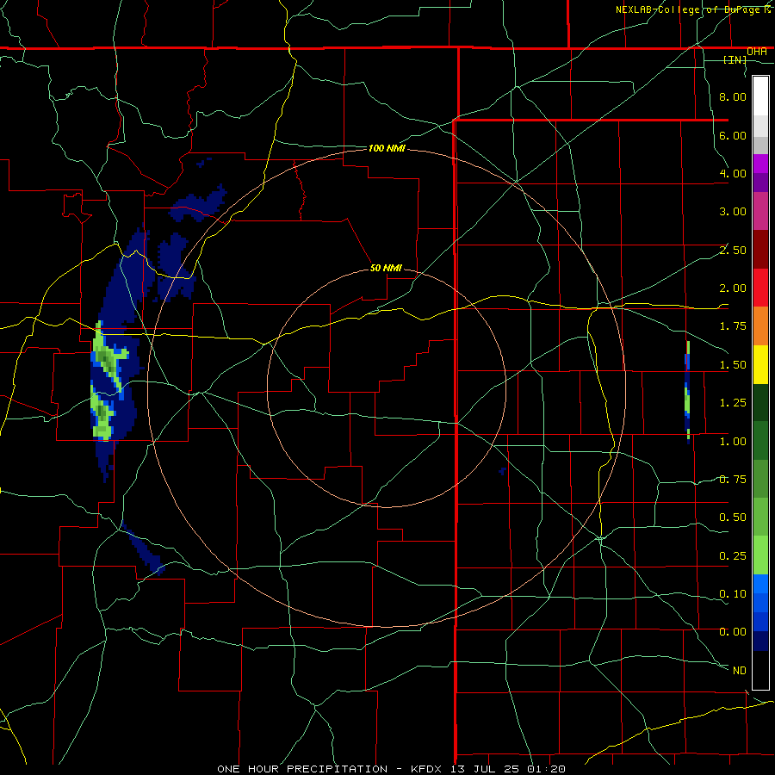
Task: Select the 50 NMI range ring label
Action: click(x=386, y=268)
